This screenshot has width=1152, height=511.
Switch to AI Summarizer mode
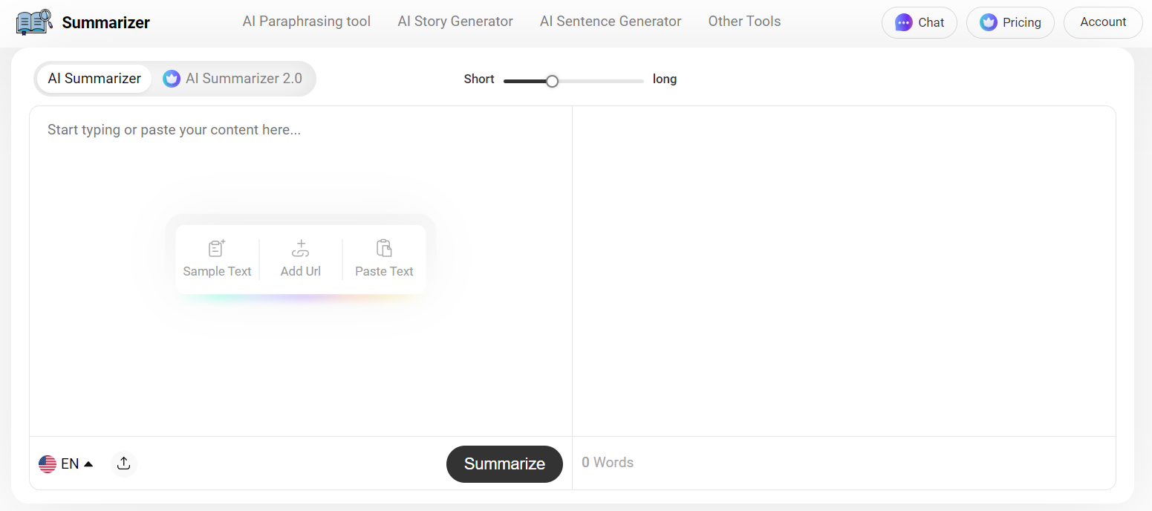point(94,79)
